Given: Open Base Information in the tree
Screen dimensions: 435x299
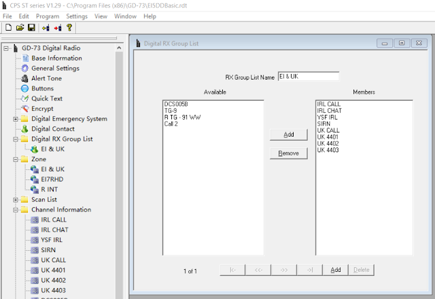Looking at the screenshot, I should point(56,58).
